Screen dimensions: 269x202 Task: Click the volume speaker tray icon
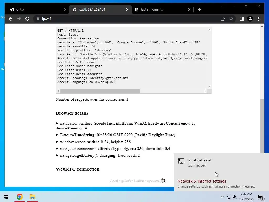click(235, 197)
